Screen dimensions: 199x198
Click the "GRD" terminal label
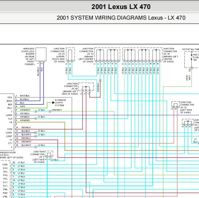coord(10,98)
